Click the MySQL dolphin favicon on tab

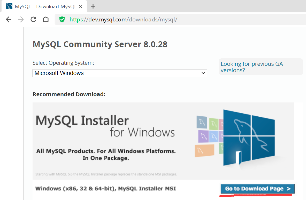pyautogui.click(x=9, y=6)
